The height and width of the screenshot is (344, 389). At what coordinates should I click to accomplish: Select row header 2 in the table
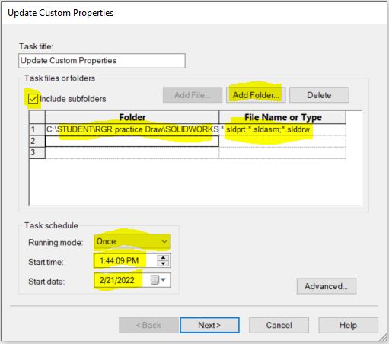coord(37,141)
